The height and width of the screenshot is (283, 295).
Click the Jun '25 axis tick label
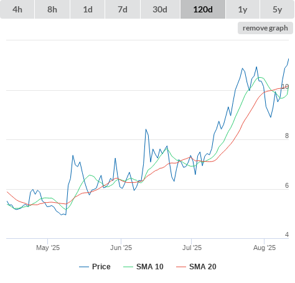[x=121, y=248]
